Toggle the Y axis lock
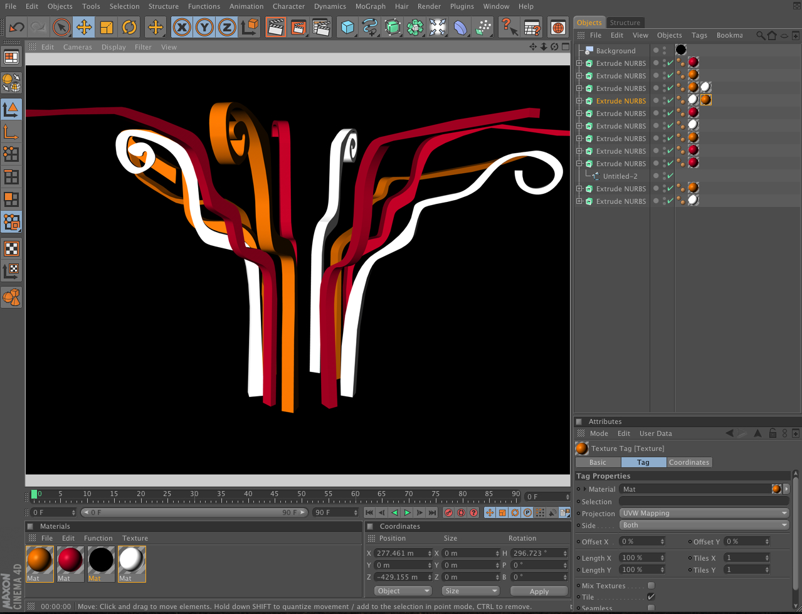The height and width of the screenshot is (614, 802). click(204, 28)
